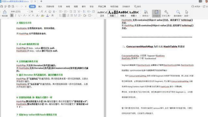This screenshot has width=208, height=117.
Task: Click the strikethrough A icon
Action: 24,16
